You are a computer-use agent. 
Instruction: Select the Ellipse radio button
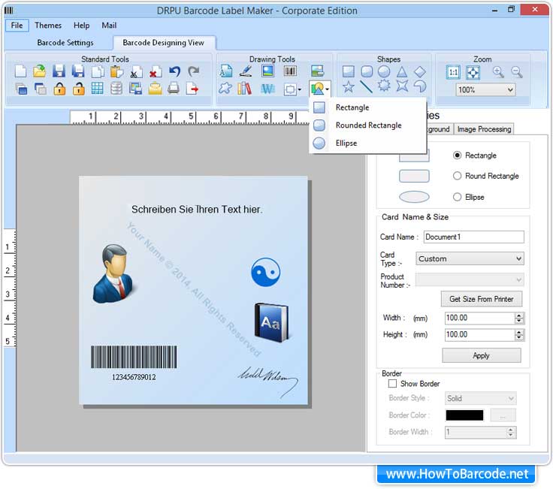click(x=457, y=197)
